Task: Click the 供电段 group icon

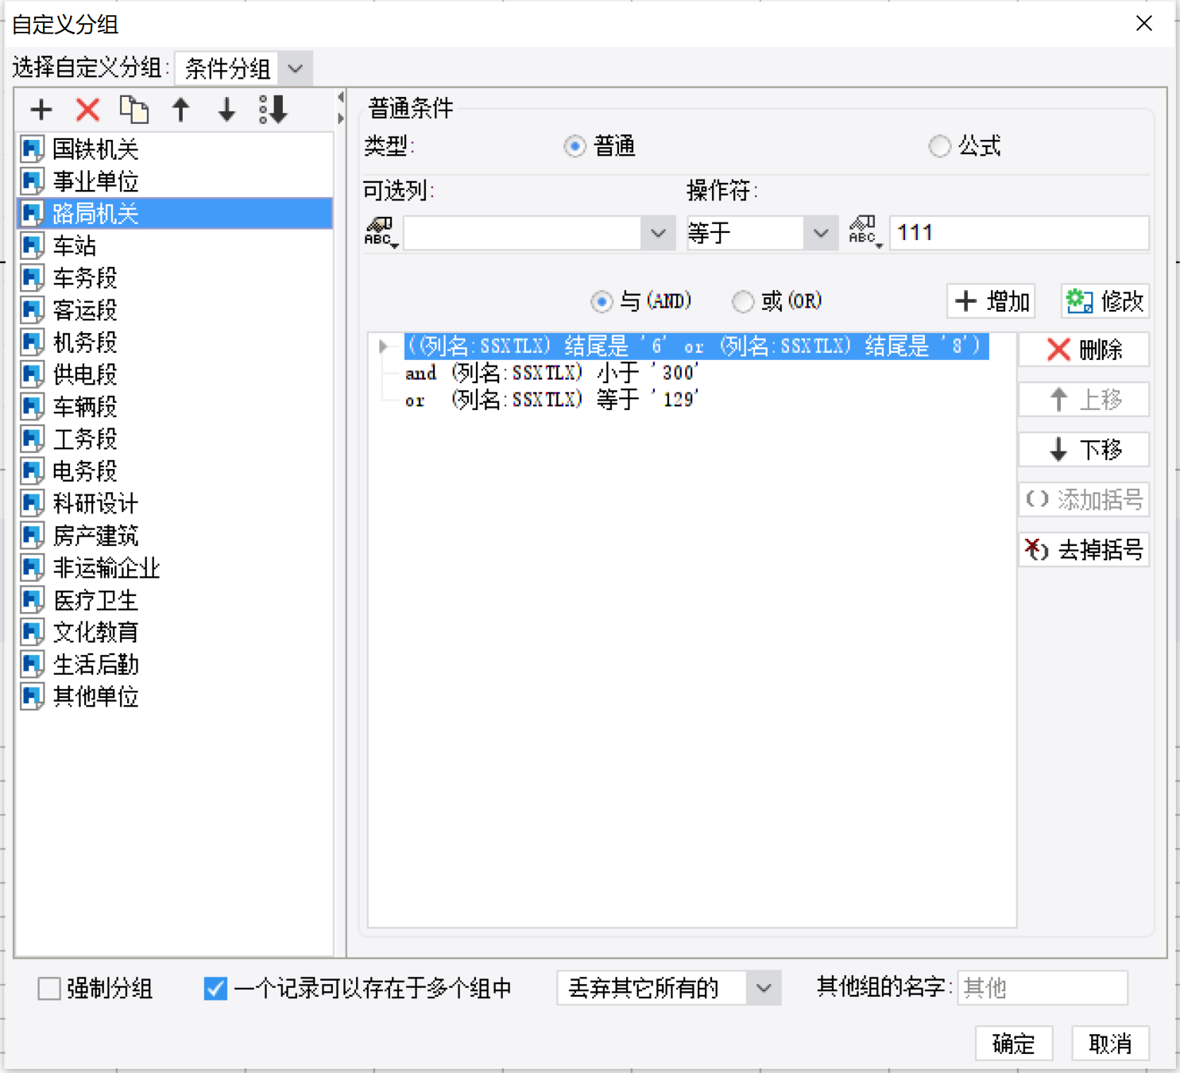Action: pos(33,374)
